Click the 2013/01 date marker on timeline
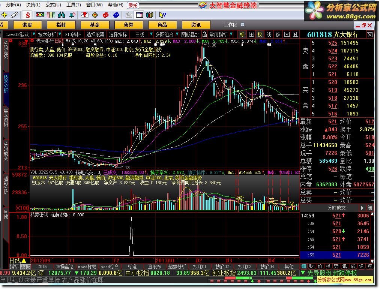The height and width of the screenshot is (289, 380). pyautogui.click(x=165, y=261)
